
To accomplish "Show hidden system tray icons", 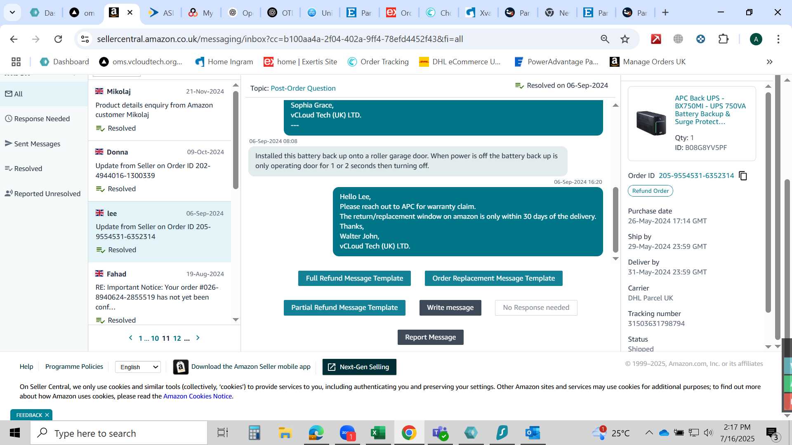I will 649,433.
